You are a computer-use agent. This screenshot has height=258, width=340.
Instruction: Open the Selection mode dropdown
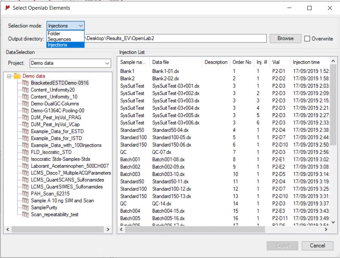click(66, 26)
